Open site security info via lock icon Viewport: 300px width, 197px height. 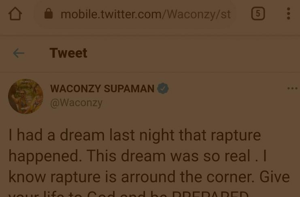[x=49, y=13]
